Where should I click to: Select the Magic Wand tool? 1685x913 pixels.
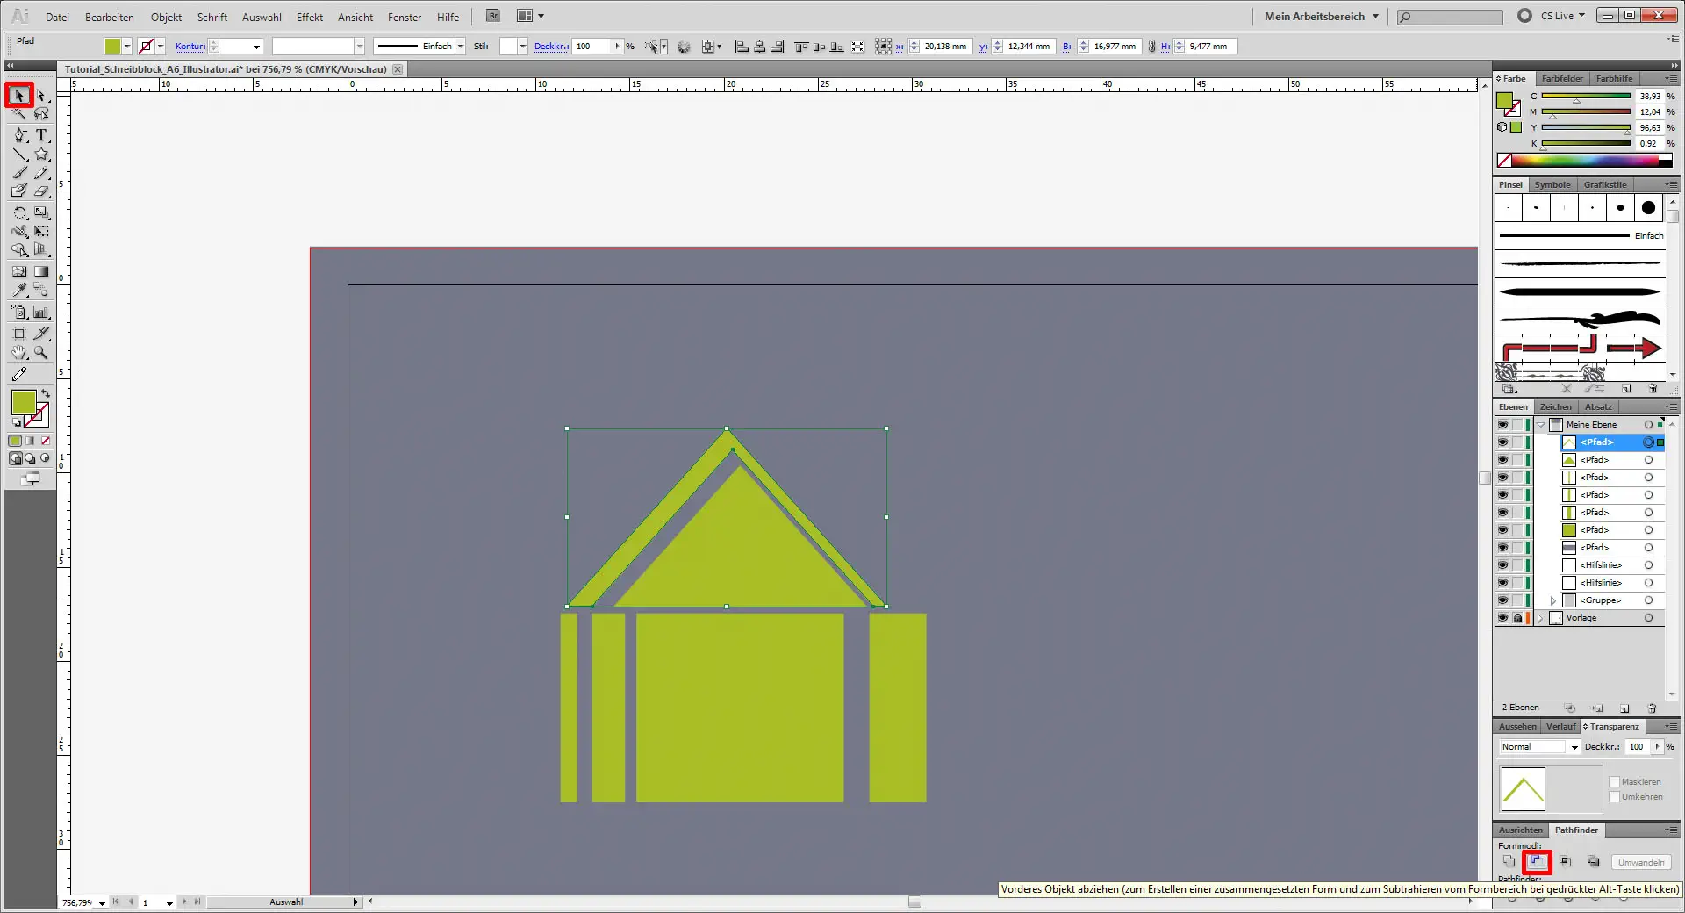[x=18, y=113]
